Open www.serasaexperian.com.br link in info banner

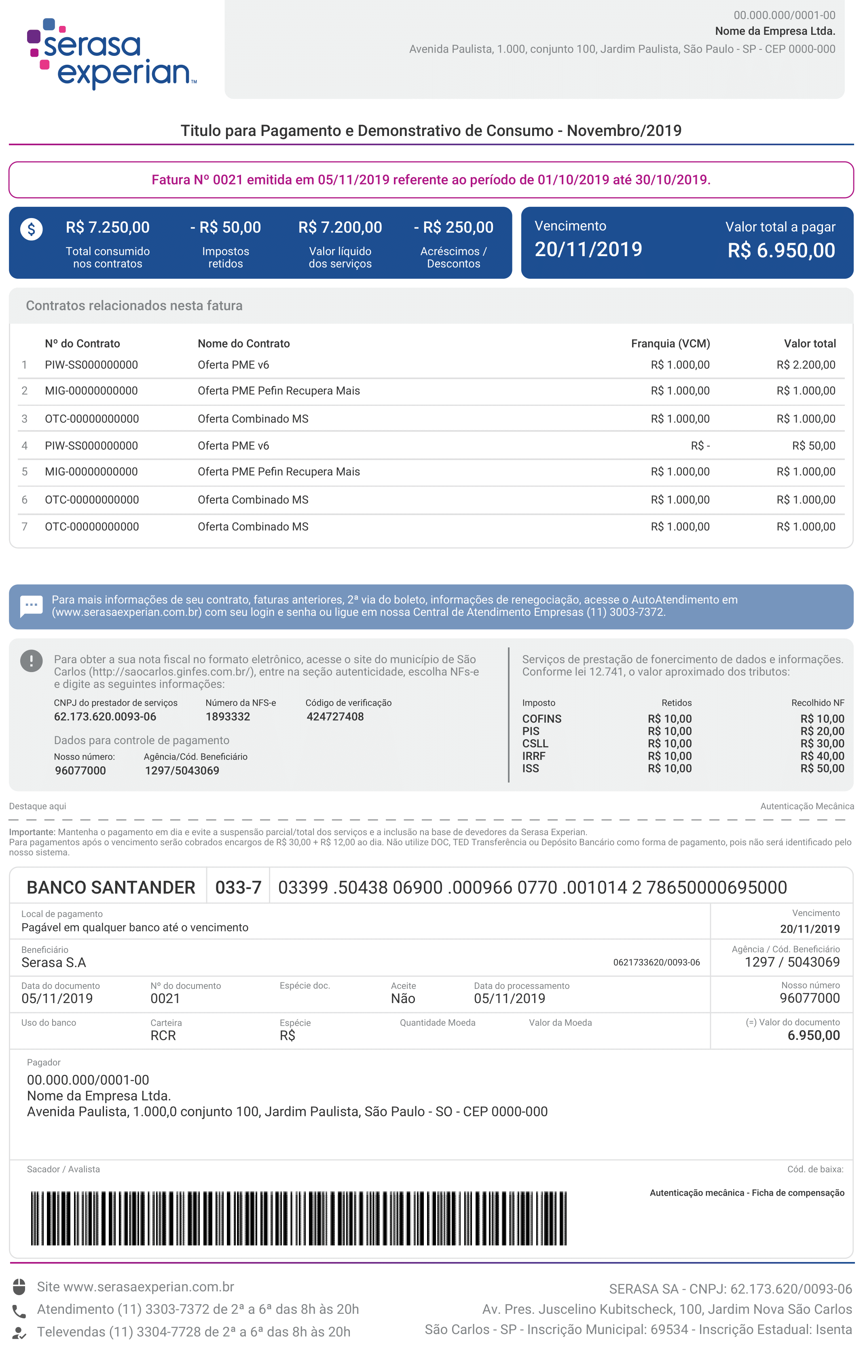point(127,612)
